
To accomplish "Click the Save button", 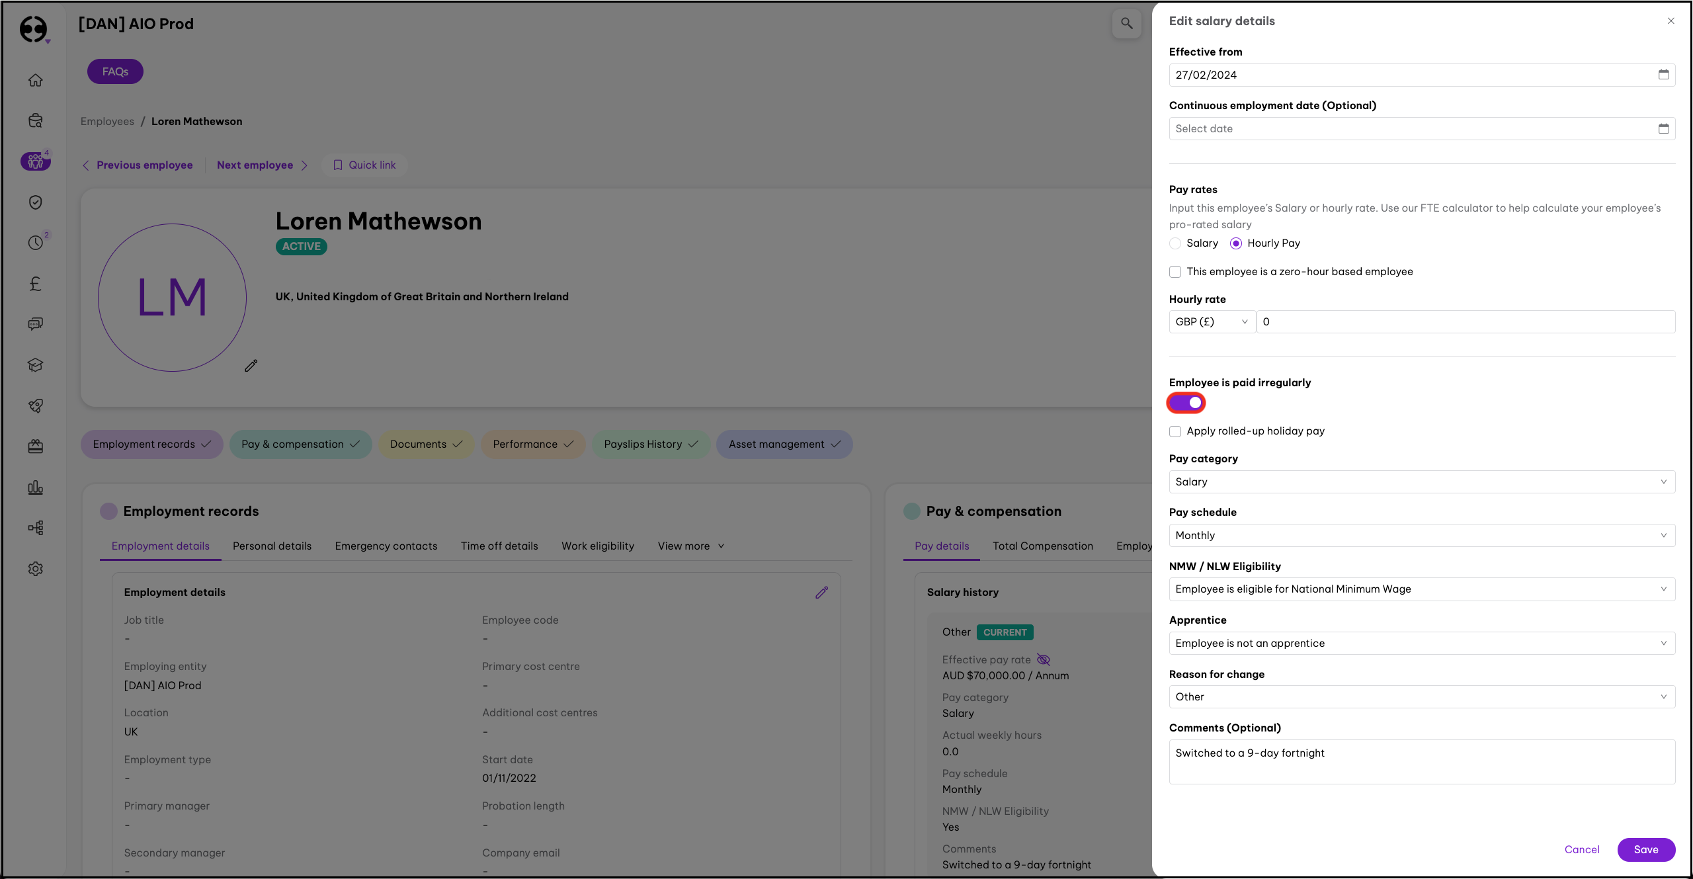I will [1645, 850].
